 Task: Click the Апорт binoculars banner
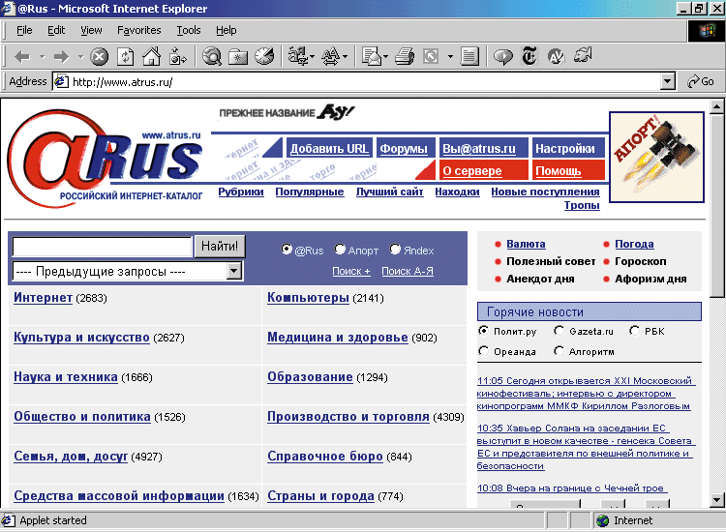coord(656,158)
